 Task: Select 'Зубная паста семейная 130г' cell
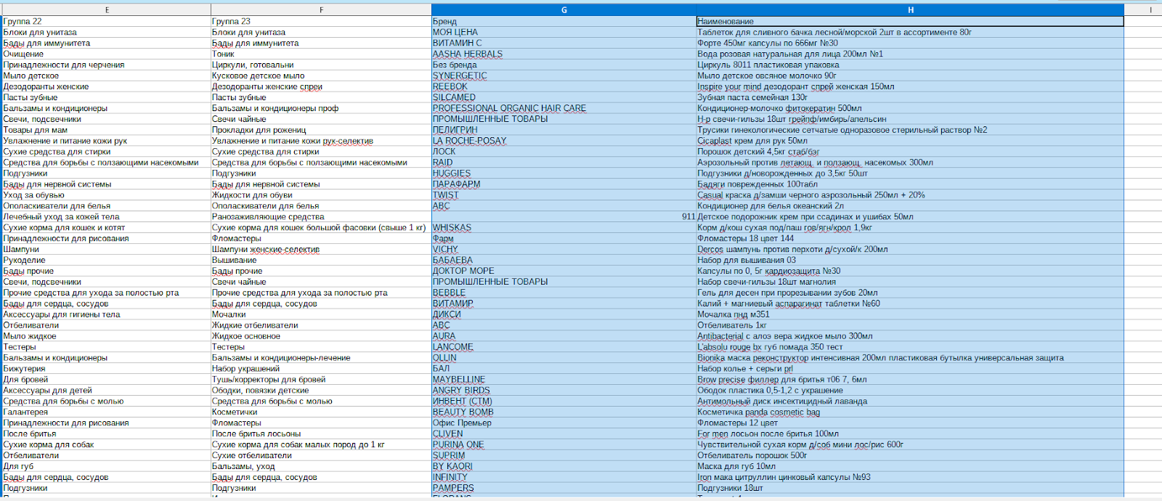pos(910,97)
